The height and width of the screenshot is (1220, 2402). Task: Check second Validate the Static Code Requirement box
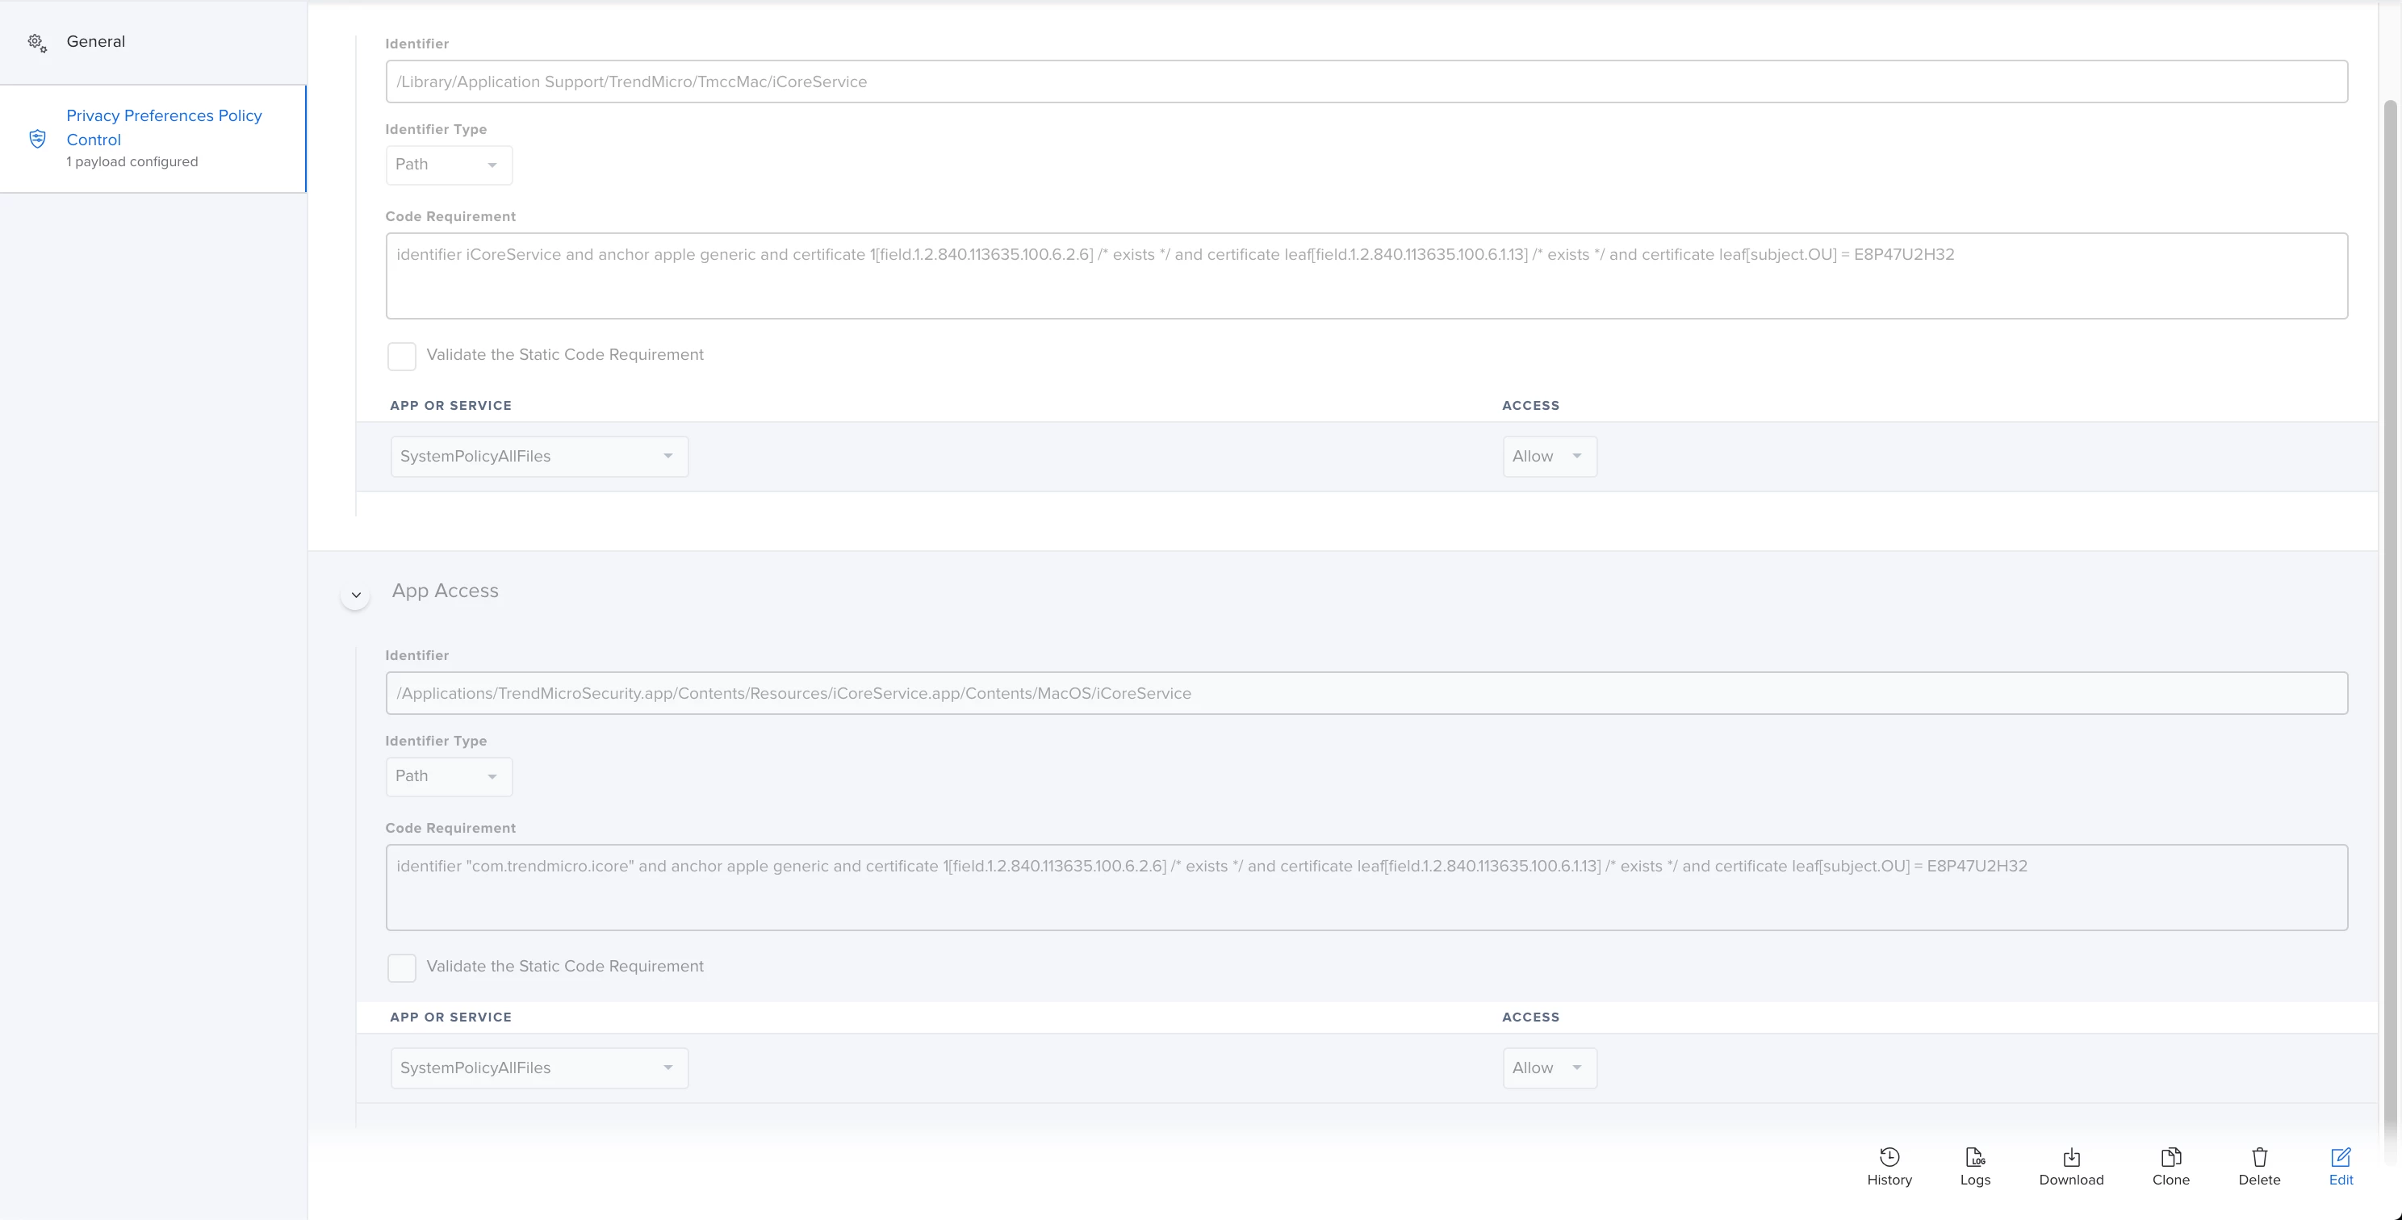402,967
